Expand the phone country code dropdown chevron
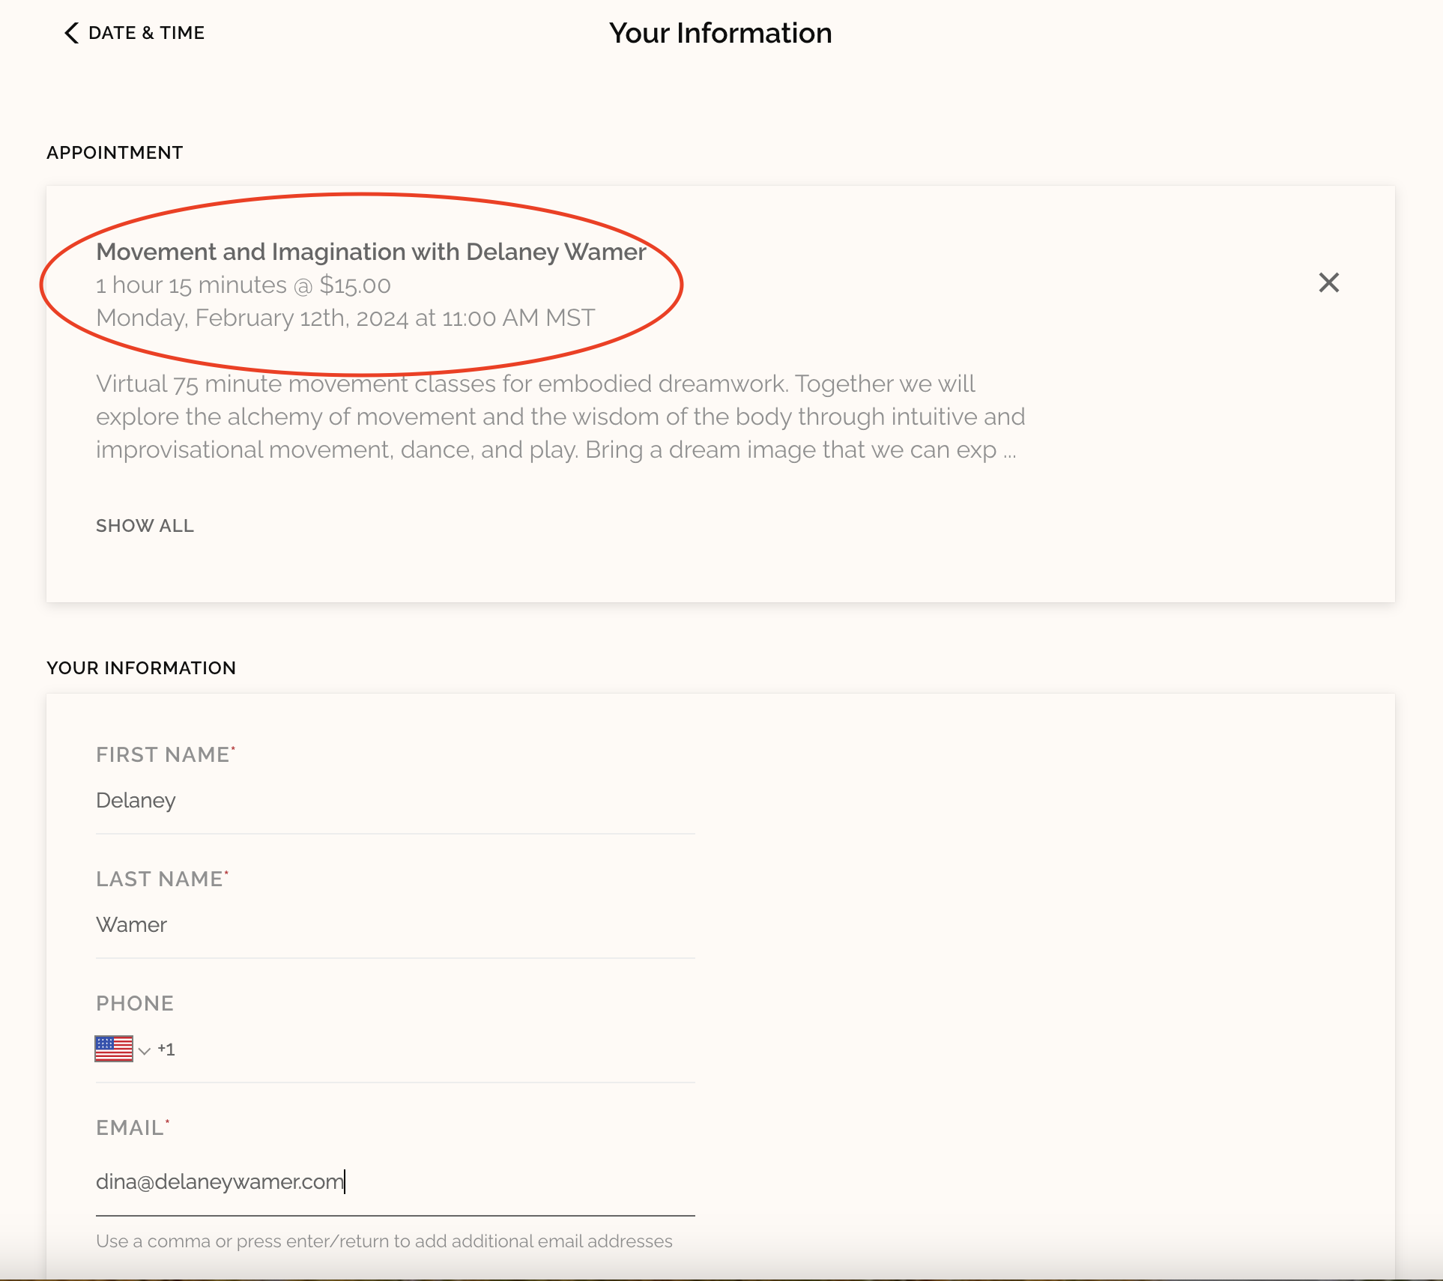Viewport: 1443px width, 1281px height. (x=145, y=1050)
